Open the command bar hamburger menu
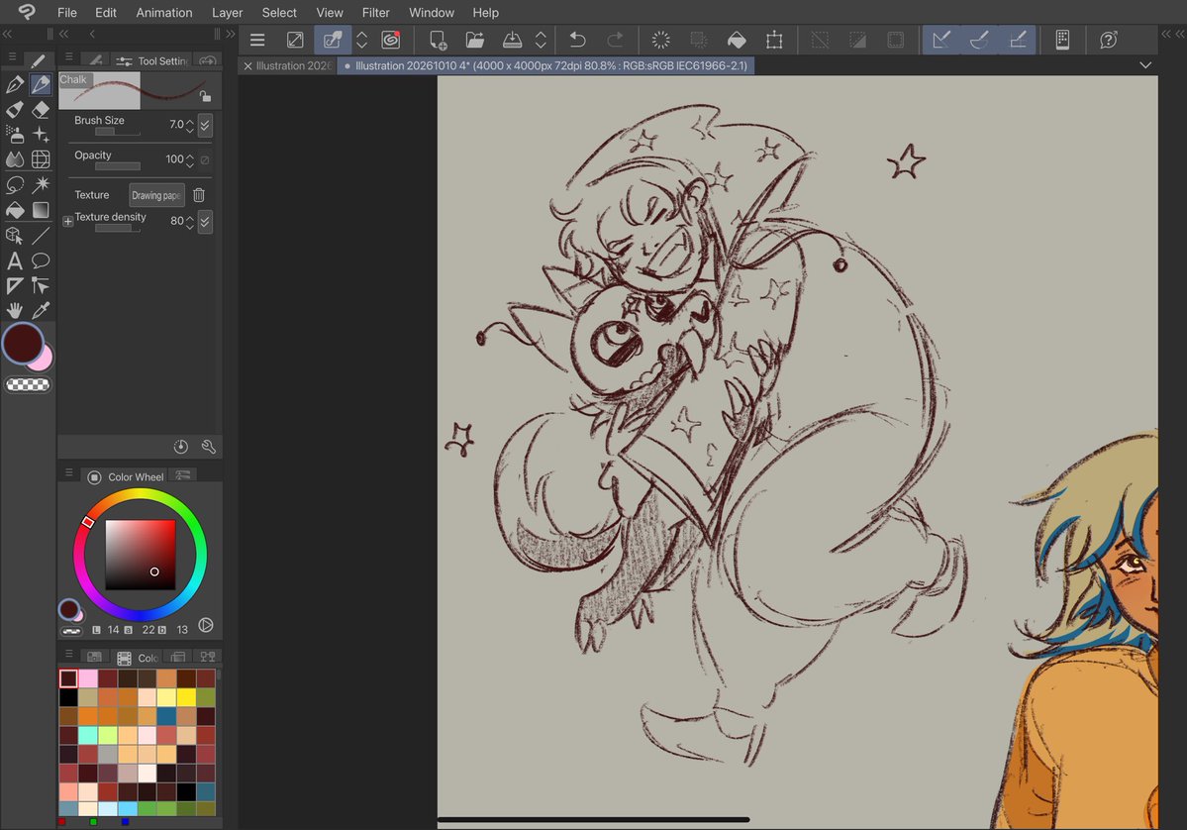This screenshot has width=1187, height=830. 257,41
